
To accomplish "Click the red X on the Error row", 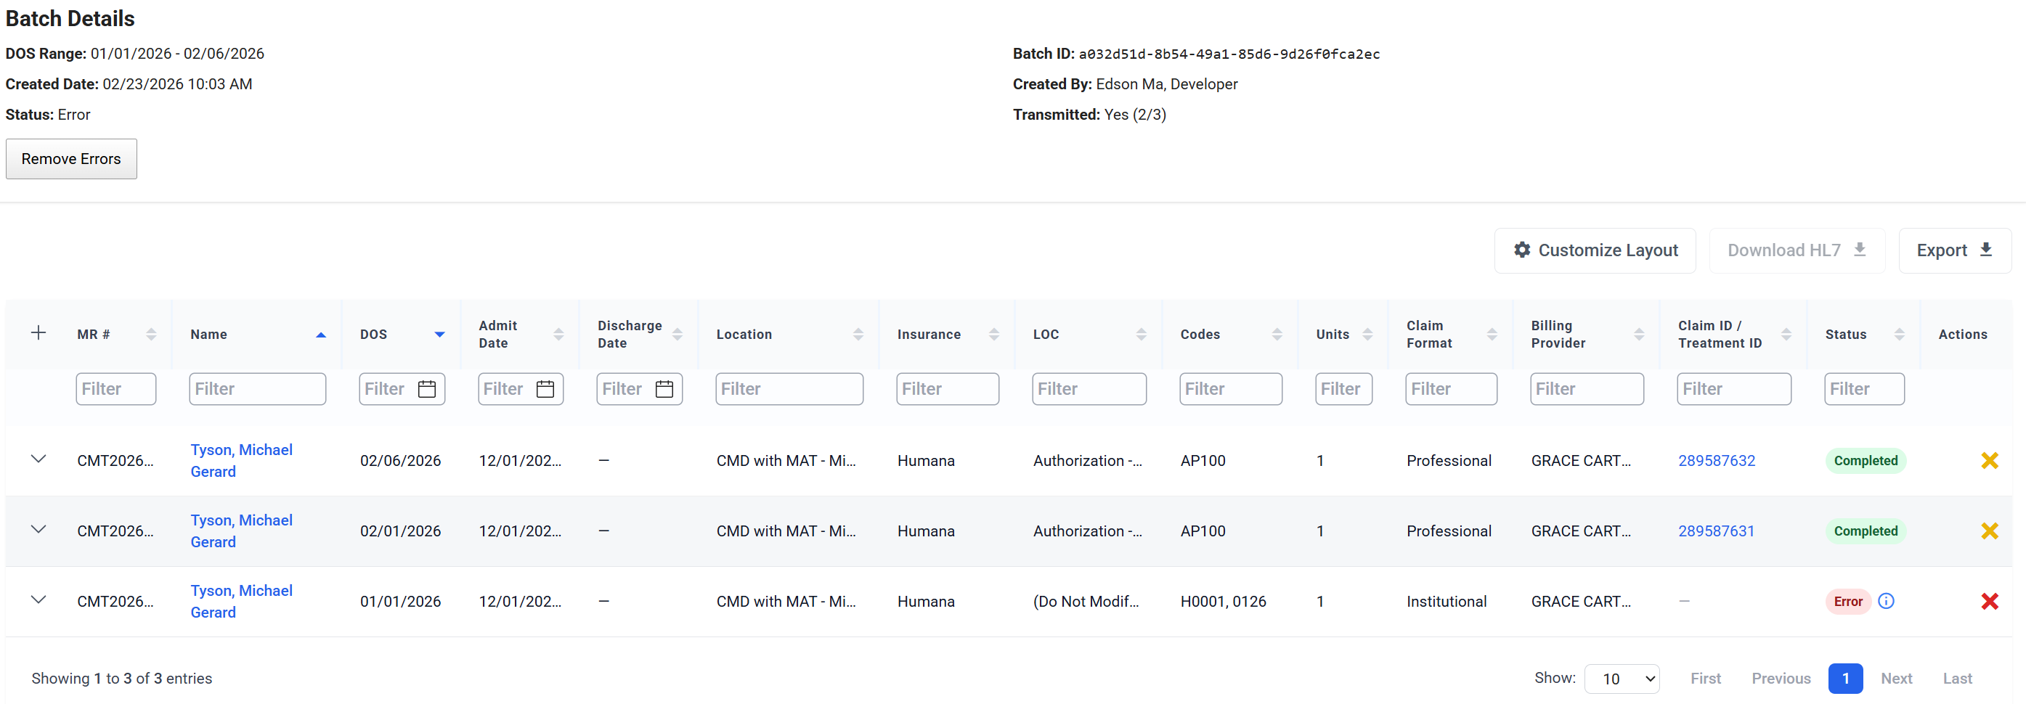I will (x=1989, y=602).
